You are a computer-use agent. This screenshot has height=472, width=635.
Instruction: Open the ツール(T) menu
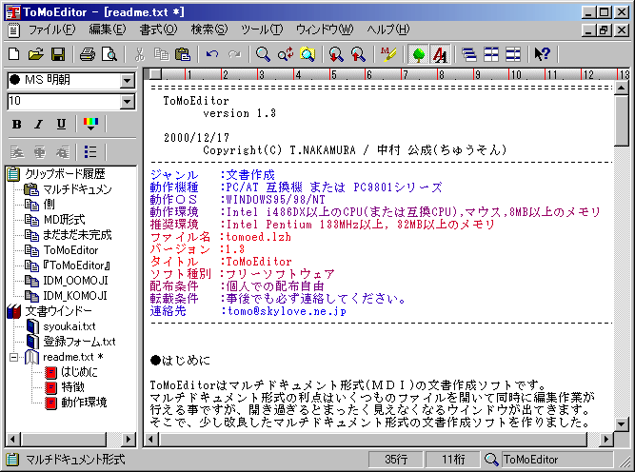point(262,29)
